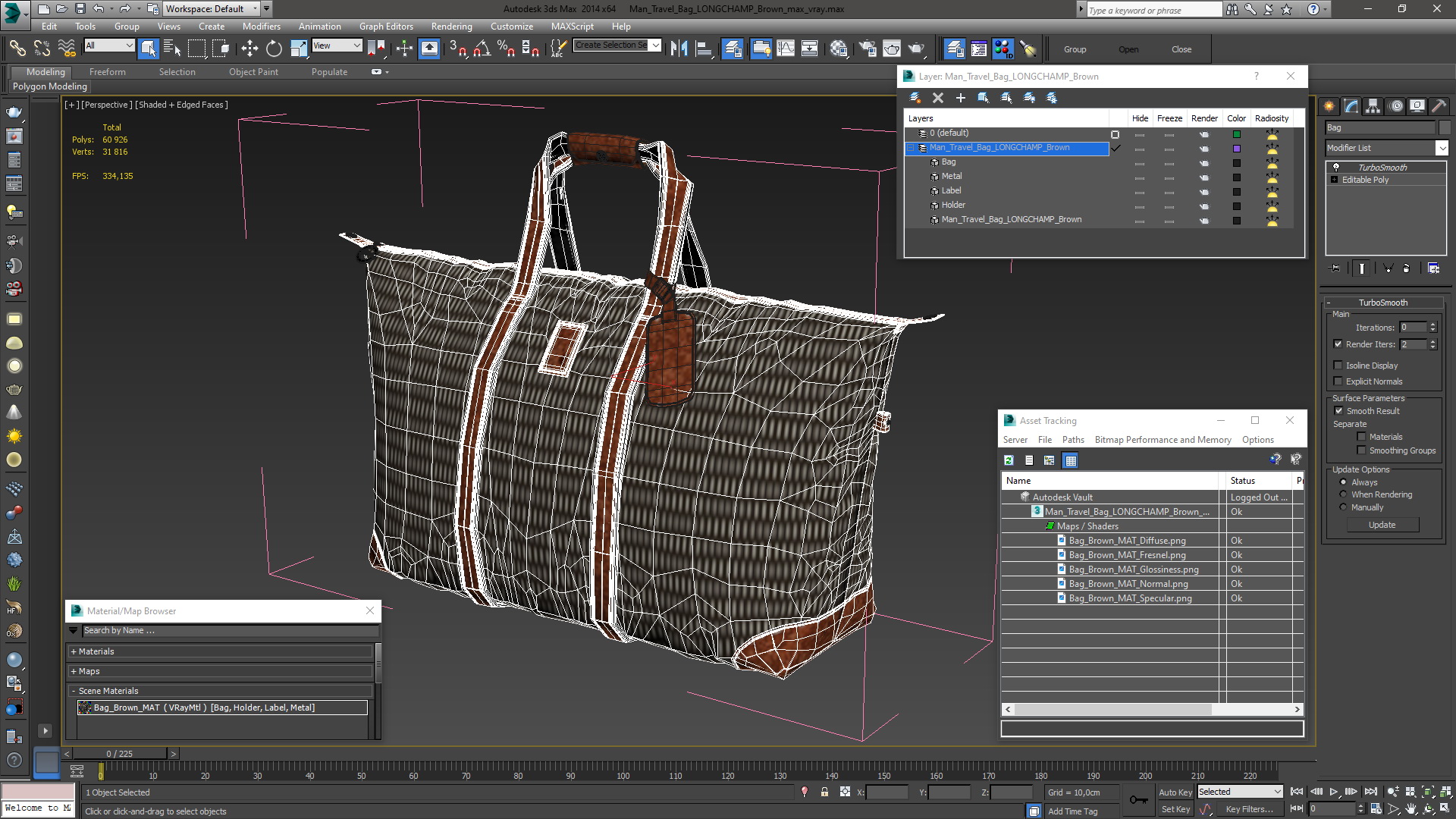Expand the Materials group in Material Browser

point(74,651)
